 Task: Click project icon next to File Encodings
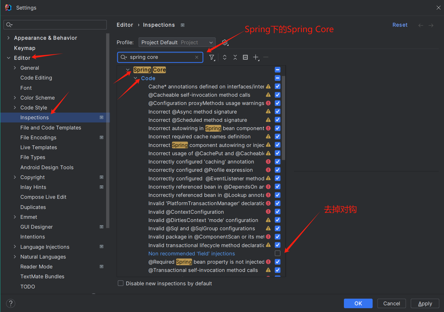pyautogui.click(x=102, y=137)
